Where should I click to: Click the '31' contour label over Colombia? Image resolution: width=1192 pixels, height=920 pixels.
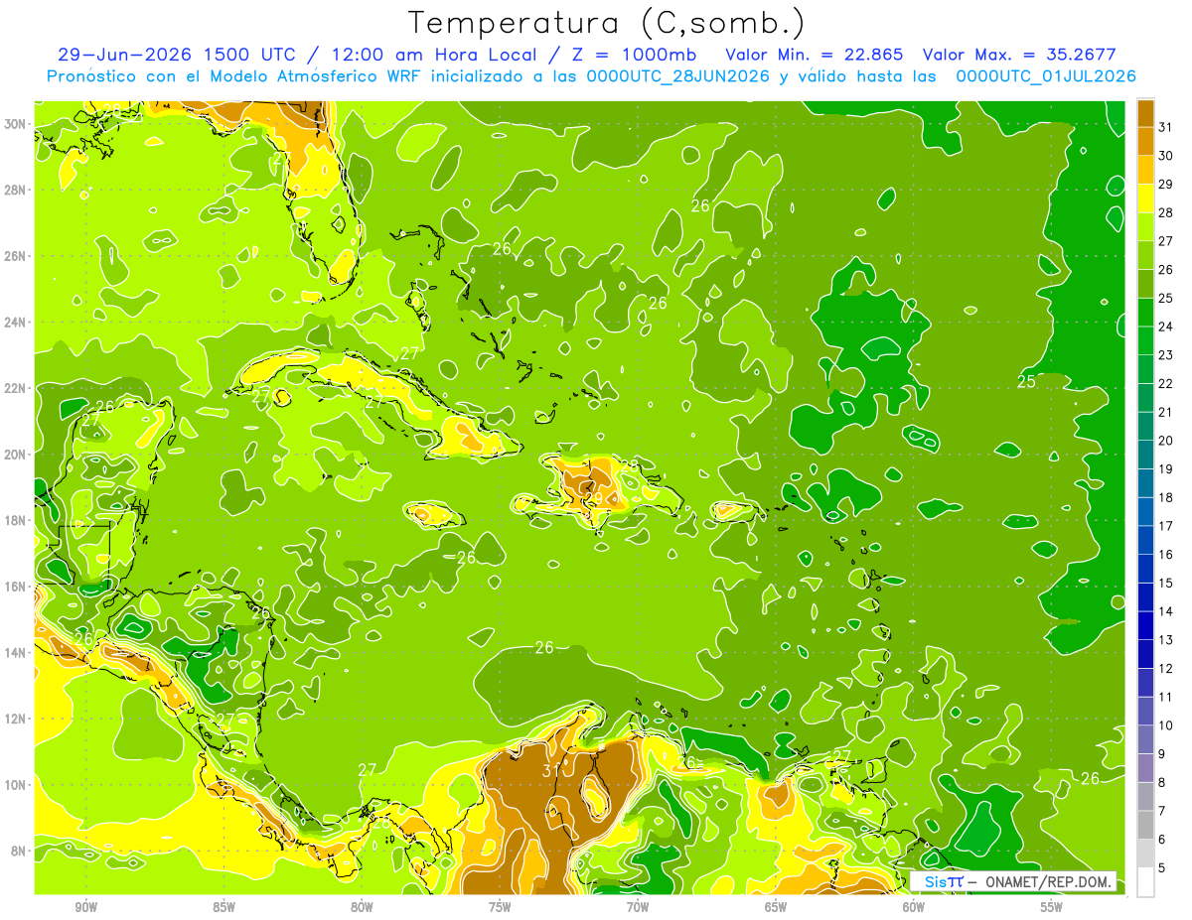tap(551, 771)
